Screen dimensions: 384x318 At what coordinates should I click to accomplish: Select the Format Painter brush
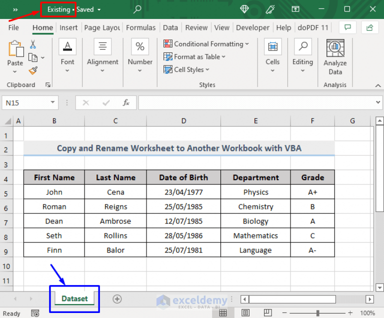click(x=33, y=71)
